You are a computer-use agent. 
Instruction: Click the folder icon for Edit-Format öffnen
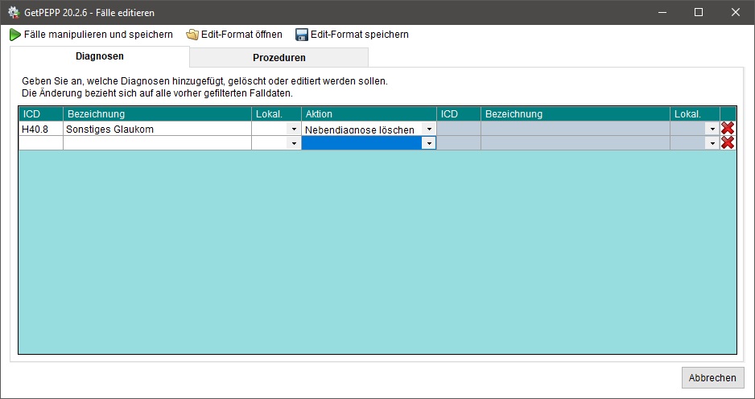click(192, 35)
